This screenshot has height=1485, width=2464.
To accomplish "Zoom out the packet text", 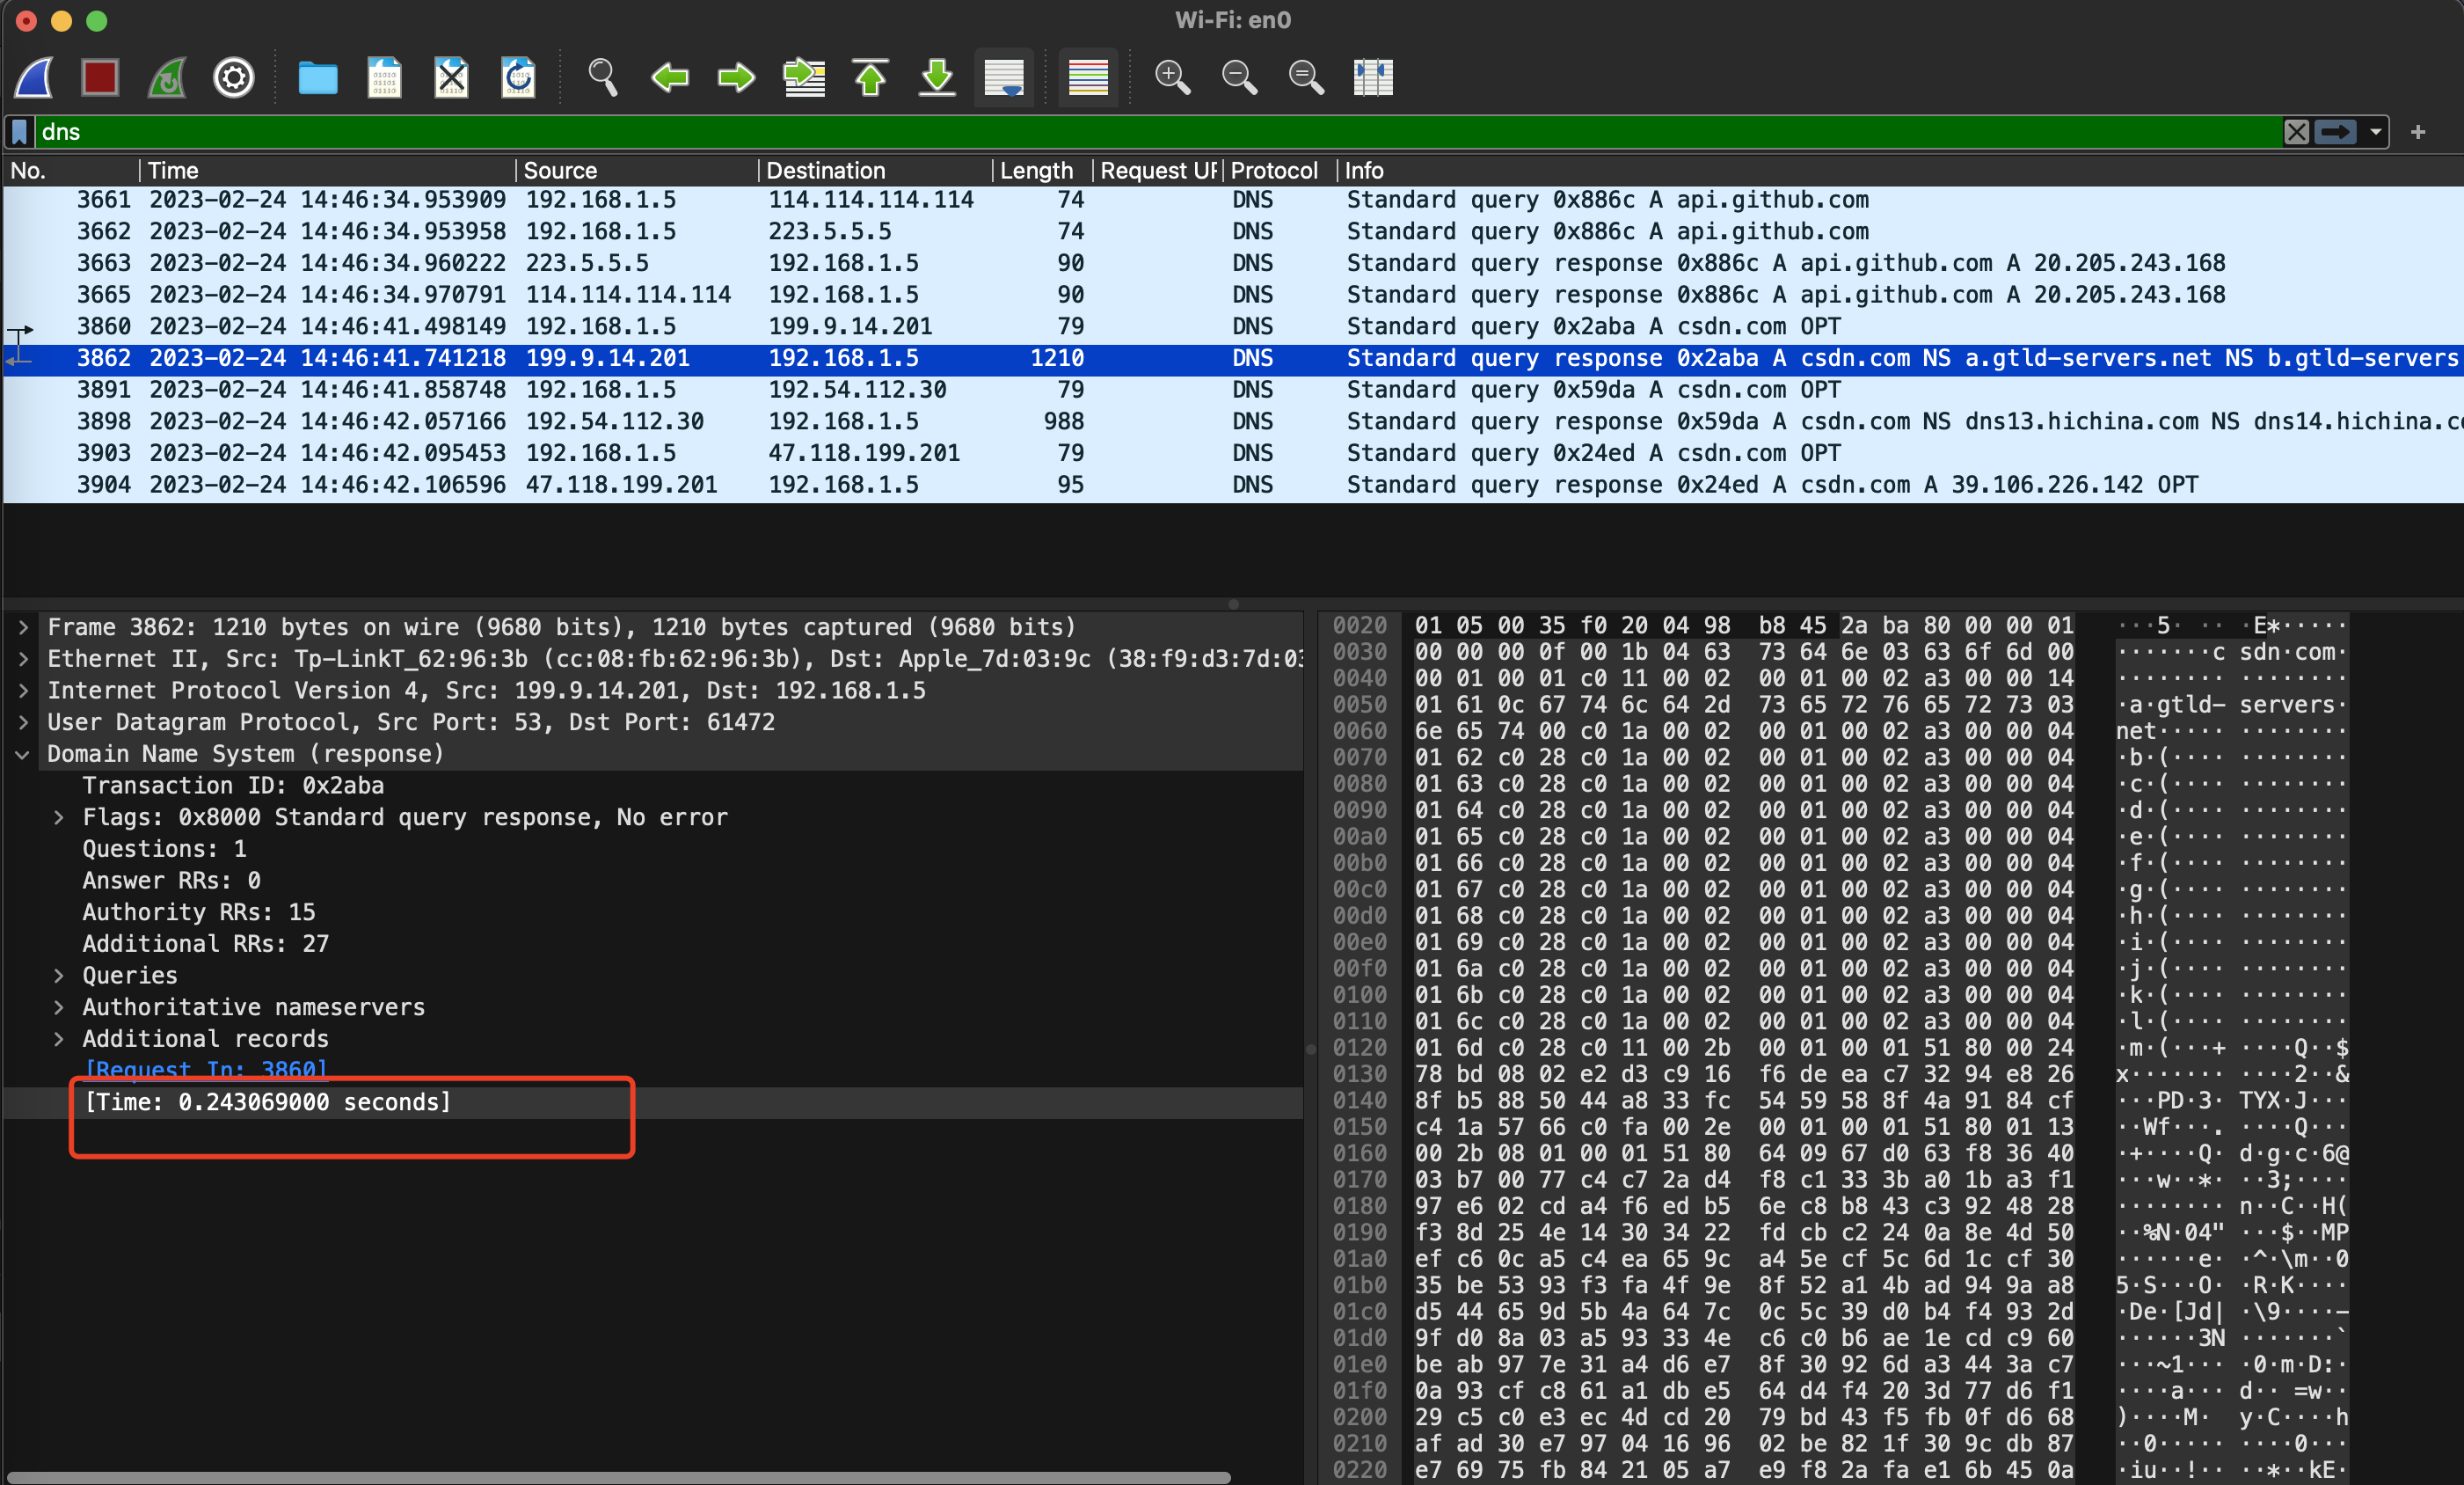I will click(1240, 77).
